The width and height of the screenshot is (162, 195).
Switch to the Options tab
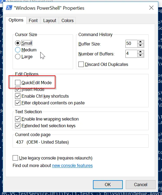click(16, 20)
